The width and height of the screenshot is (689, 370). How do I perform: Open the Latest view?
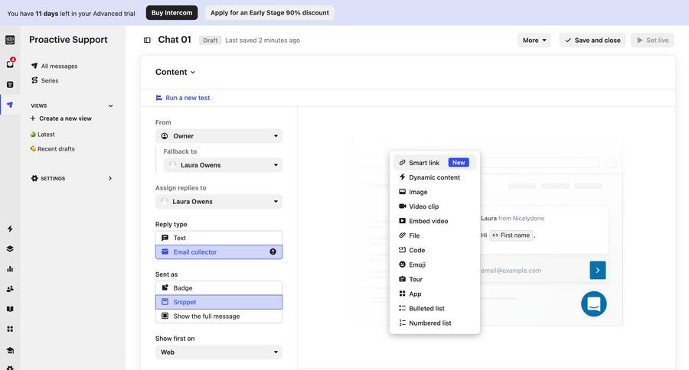click(43, 135)
